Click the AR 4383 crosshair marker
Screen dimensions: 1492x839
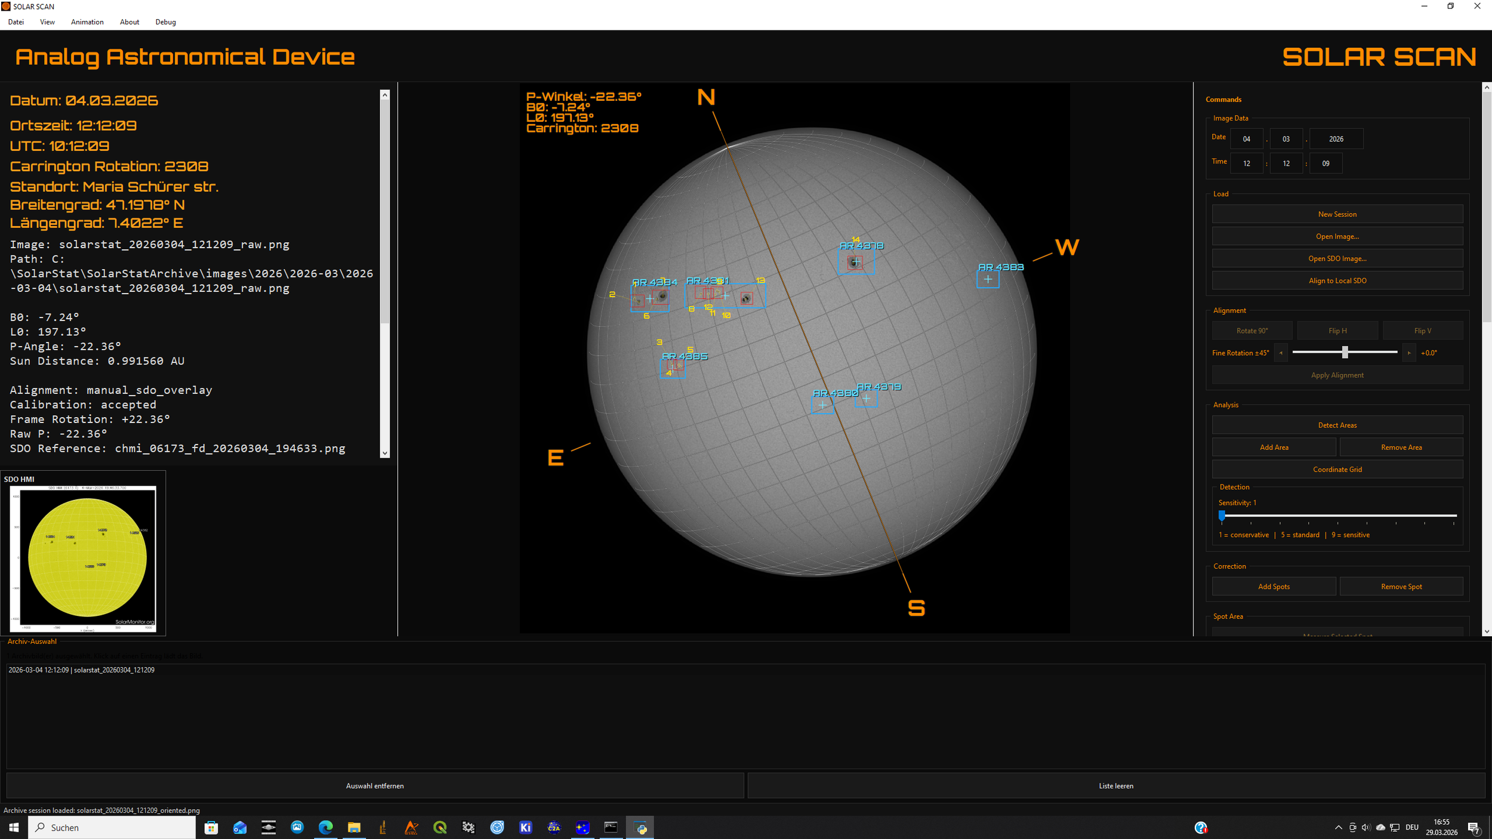988,279
